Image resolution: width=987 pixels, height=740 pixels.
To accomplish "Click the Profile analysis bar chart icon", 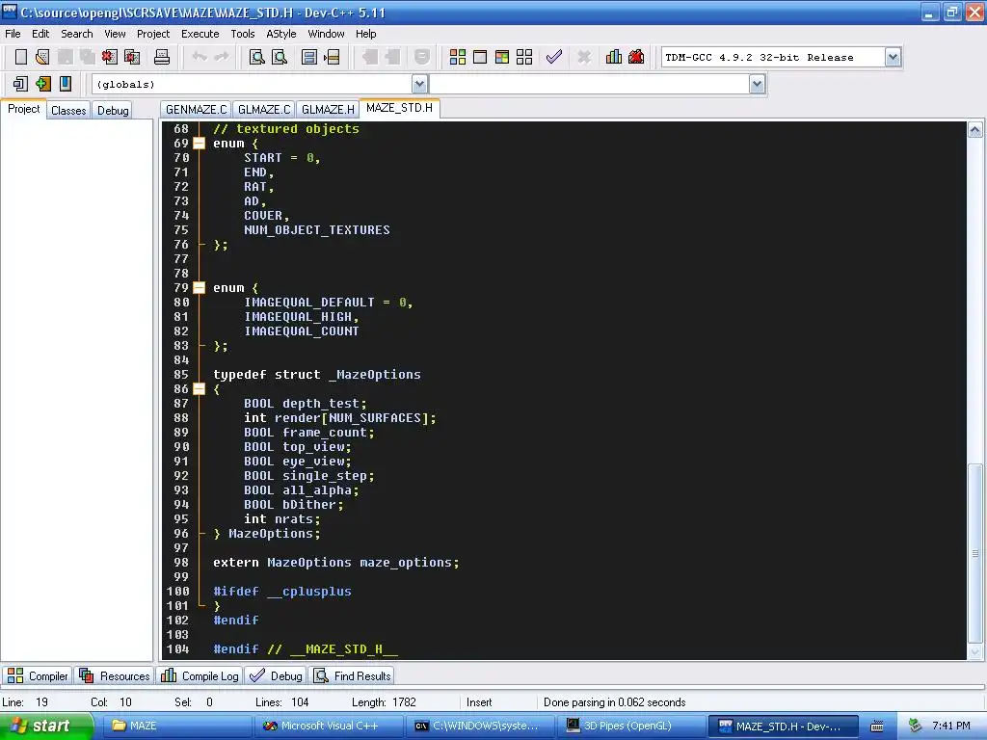I will (614, 57).
